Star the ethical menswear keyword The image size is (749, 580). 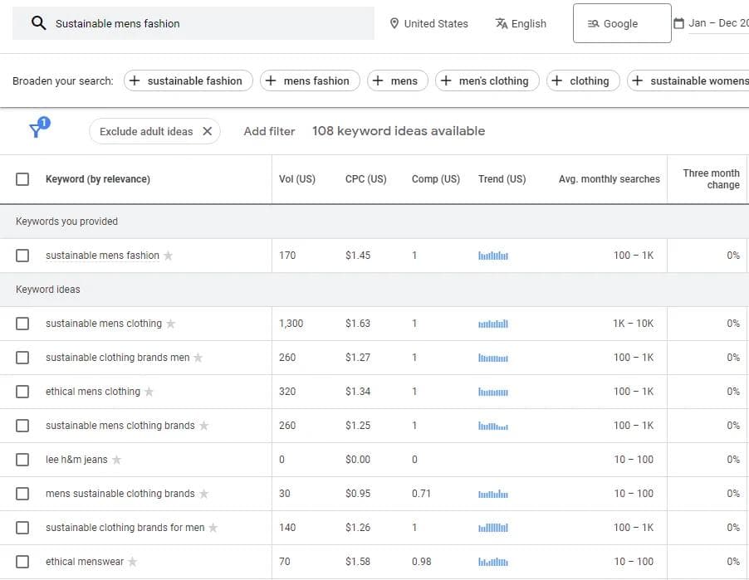pos(133,562)
